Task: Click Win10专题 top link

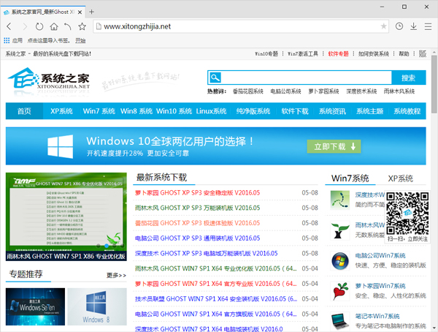Action: [x=266, y=53]
